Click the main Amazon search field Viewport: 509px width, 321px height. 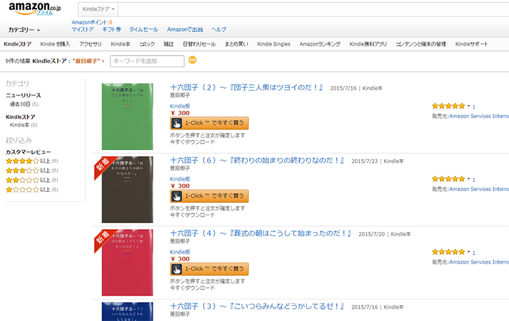[x=314, y=9]
